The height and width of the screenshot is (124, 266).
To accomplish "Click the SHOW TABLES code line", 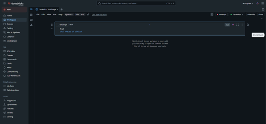I will [x=71, y=32].
